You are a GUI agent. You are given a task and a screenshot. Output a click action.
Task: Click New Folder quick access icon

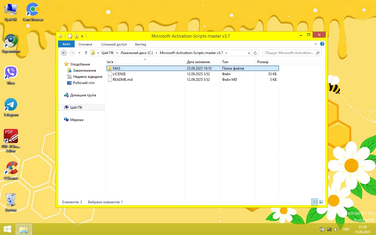(76, 36)
